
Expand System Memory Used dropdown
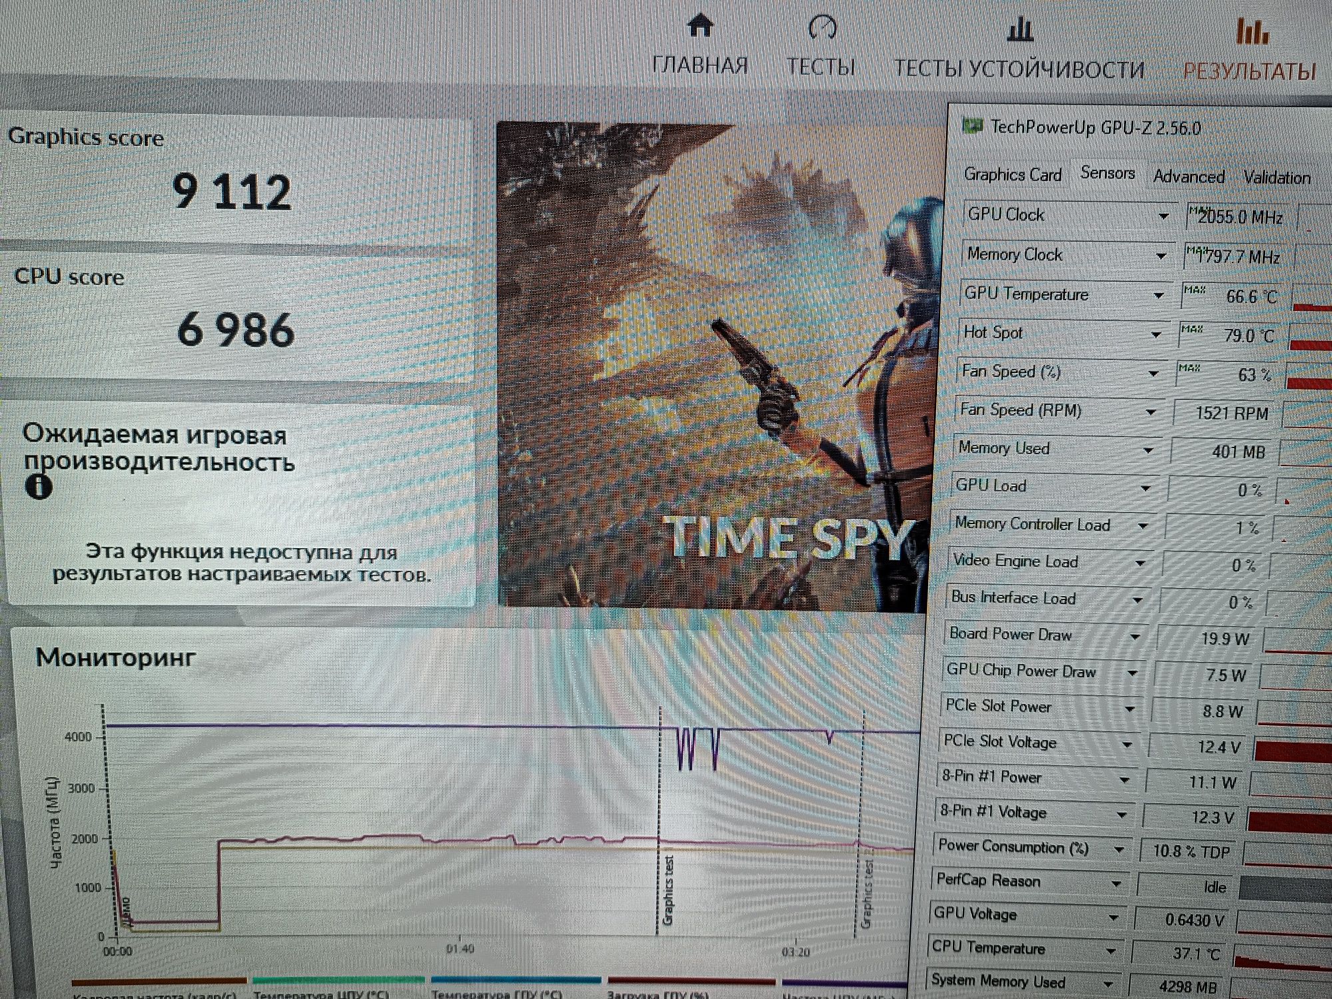pos(1108,984)
